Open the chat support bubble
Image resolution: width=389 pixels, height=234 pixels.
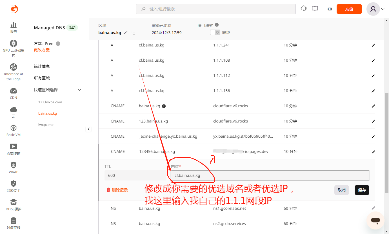[375, 220]
